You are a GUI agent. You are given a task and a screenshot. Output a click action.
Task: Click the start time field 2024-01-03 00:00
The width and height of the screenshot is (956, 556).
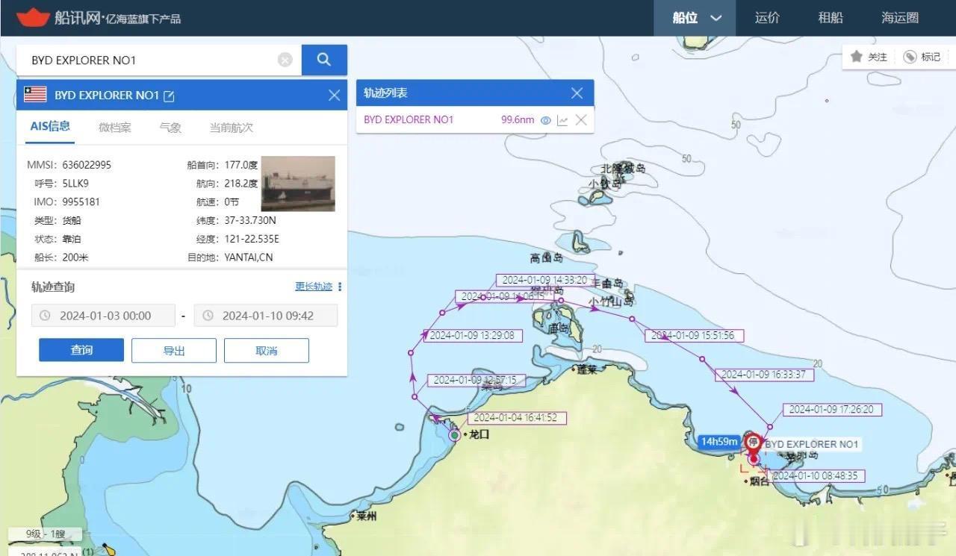coord(103,316)
